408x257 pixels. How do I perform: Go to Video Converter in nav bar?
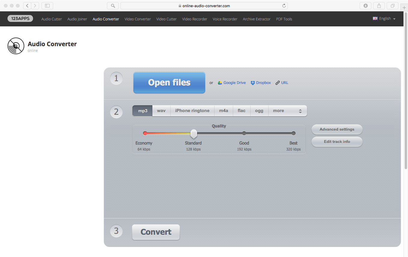(138, 19)
